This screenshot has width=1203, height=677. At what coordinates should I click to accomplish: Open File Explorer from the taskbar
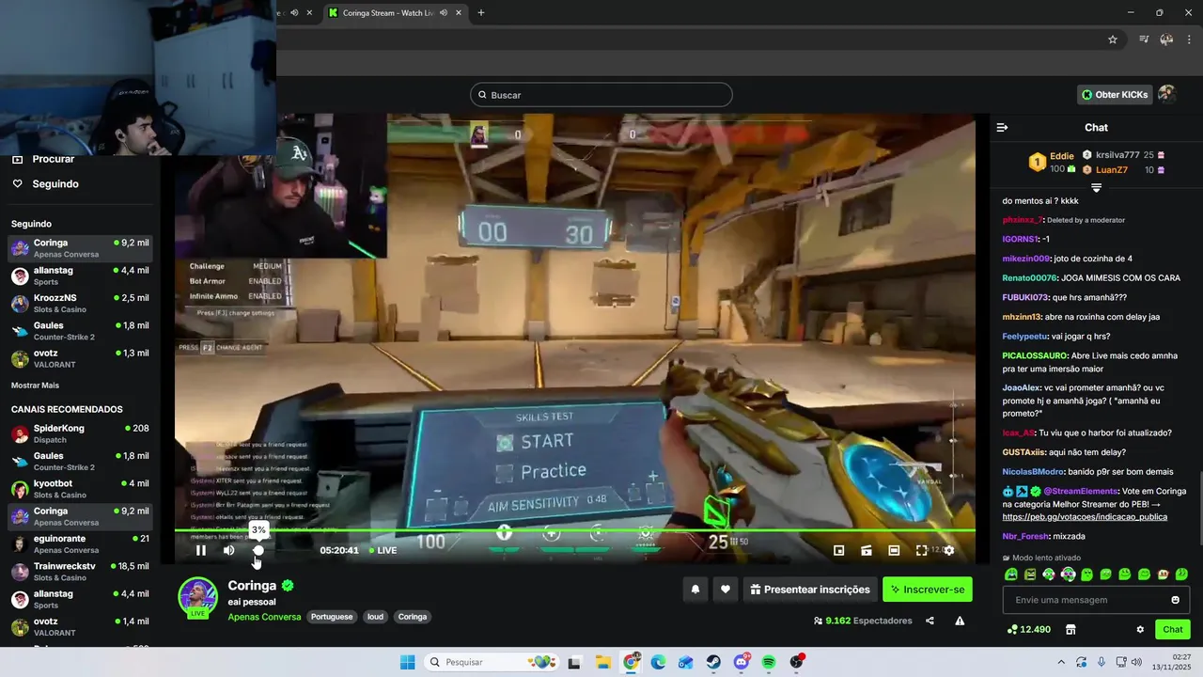[602, 662]
